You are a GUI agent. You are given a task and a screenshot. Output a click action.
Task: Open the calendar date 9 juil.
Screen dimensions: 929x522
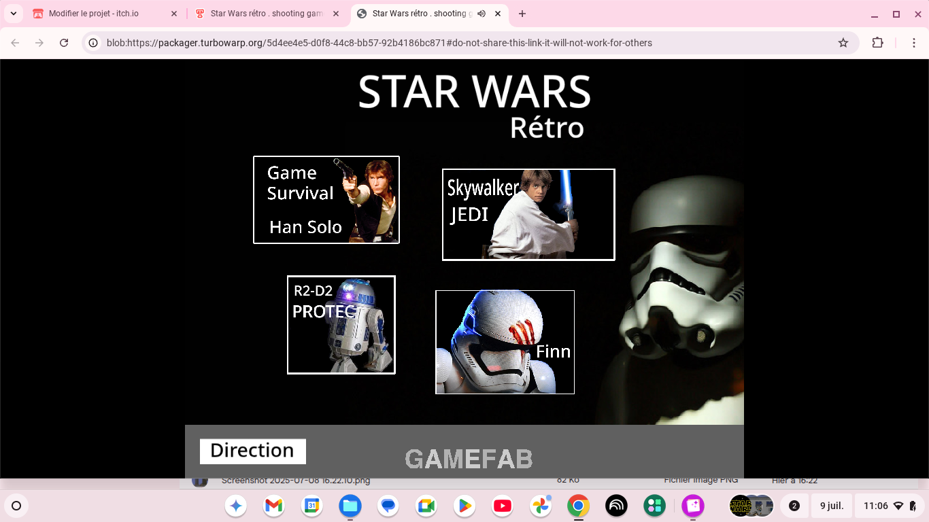(832, 506)
